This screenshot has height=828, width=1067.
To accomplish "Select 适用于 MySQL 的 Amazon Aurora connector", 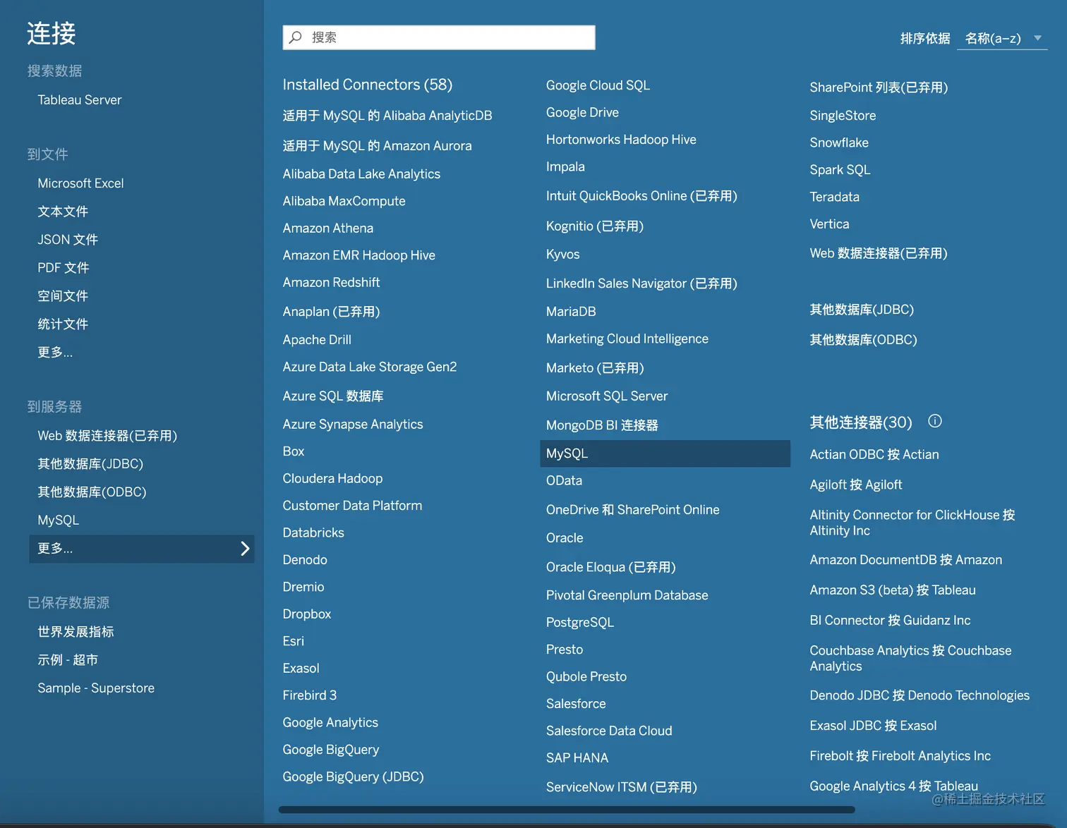I will click(377, 146).
